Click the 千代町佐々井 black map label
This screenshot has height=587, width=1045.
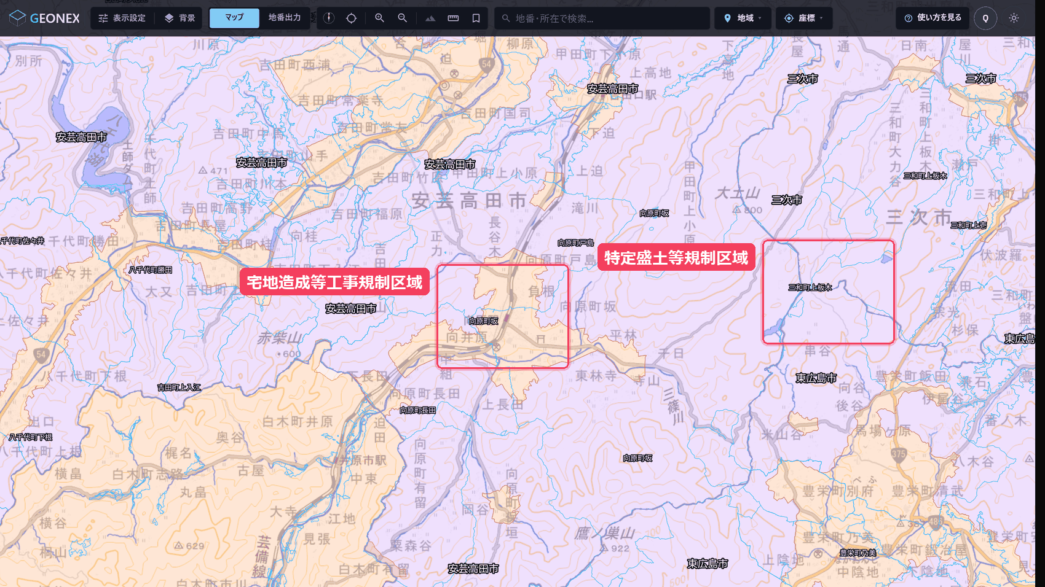[x=23, y=241]
